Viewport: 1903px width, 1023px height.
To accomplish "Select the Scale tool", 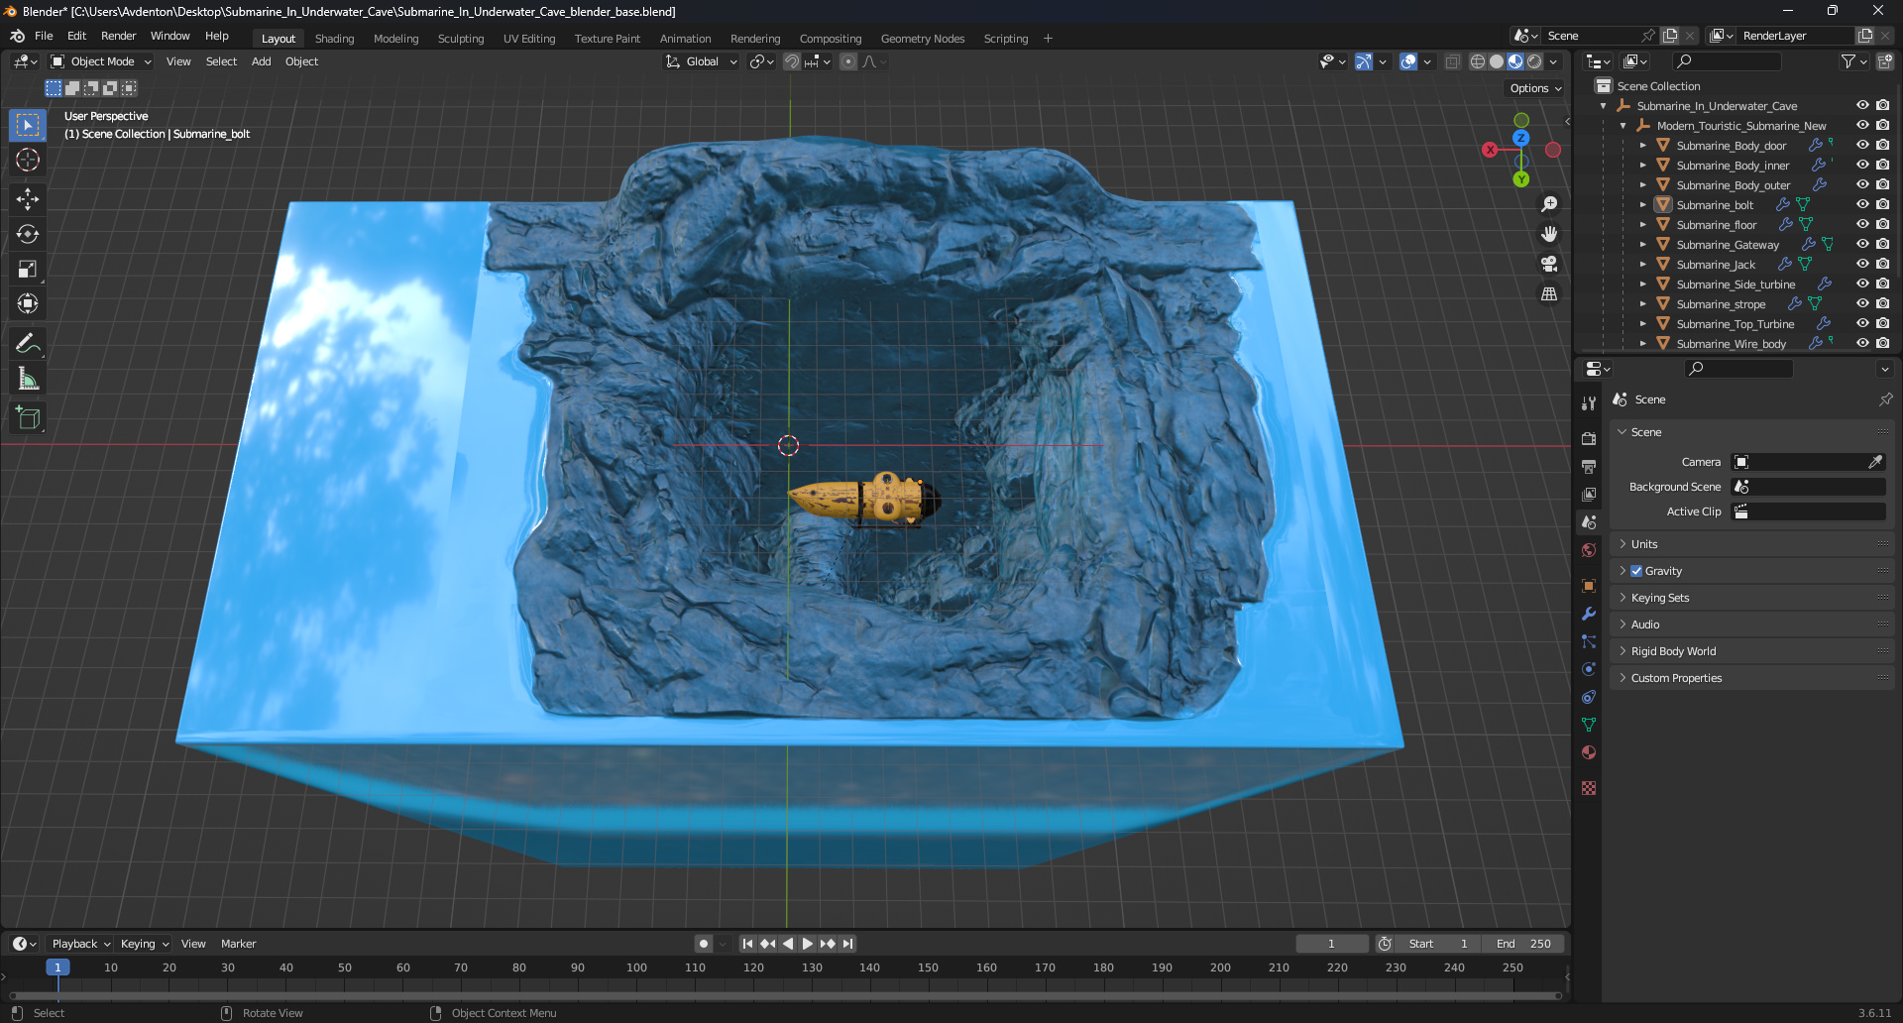I will tap(28, 269).
